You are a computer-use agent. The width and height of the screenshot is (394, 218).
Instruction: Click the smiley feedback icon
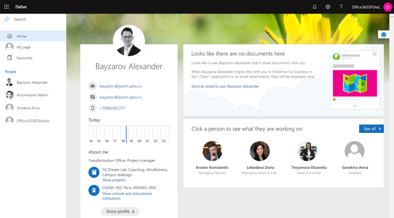(383, 34)
